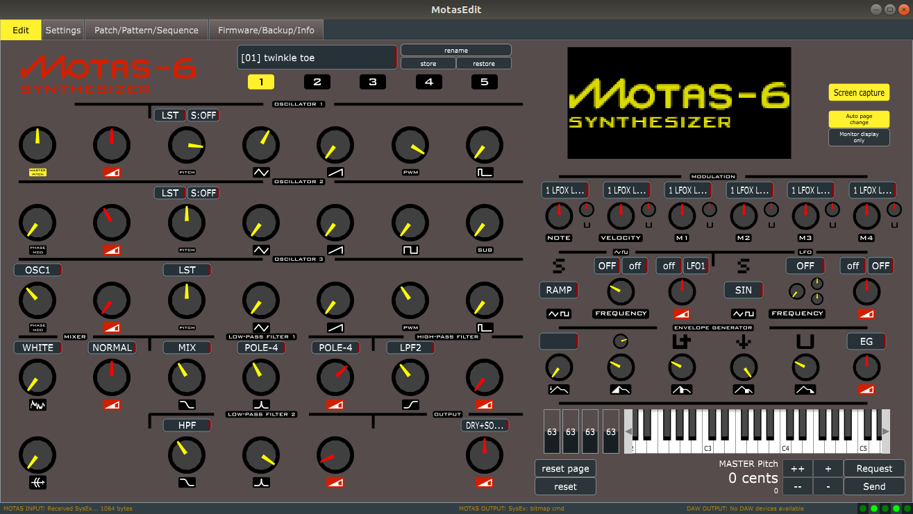Click waveform icon beneath the RAMP selector
This screenshot has height=514, width=913.
(559, 314)
